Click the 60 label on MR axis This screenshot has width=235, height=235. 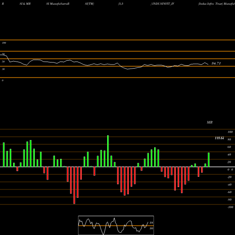229,147
